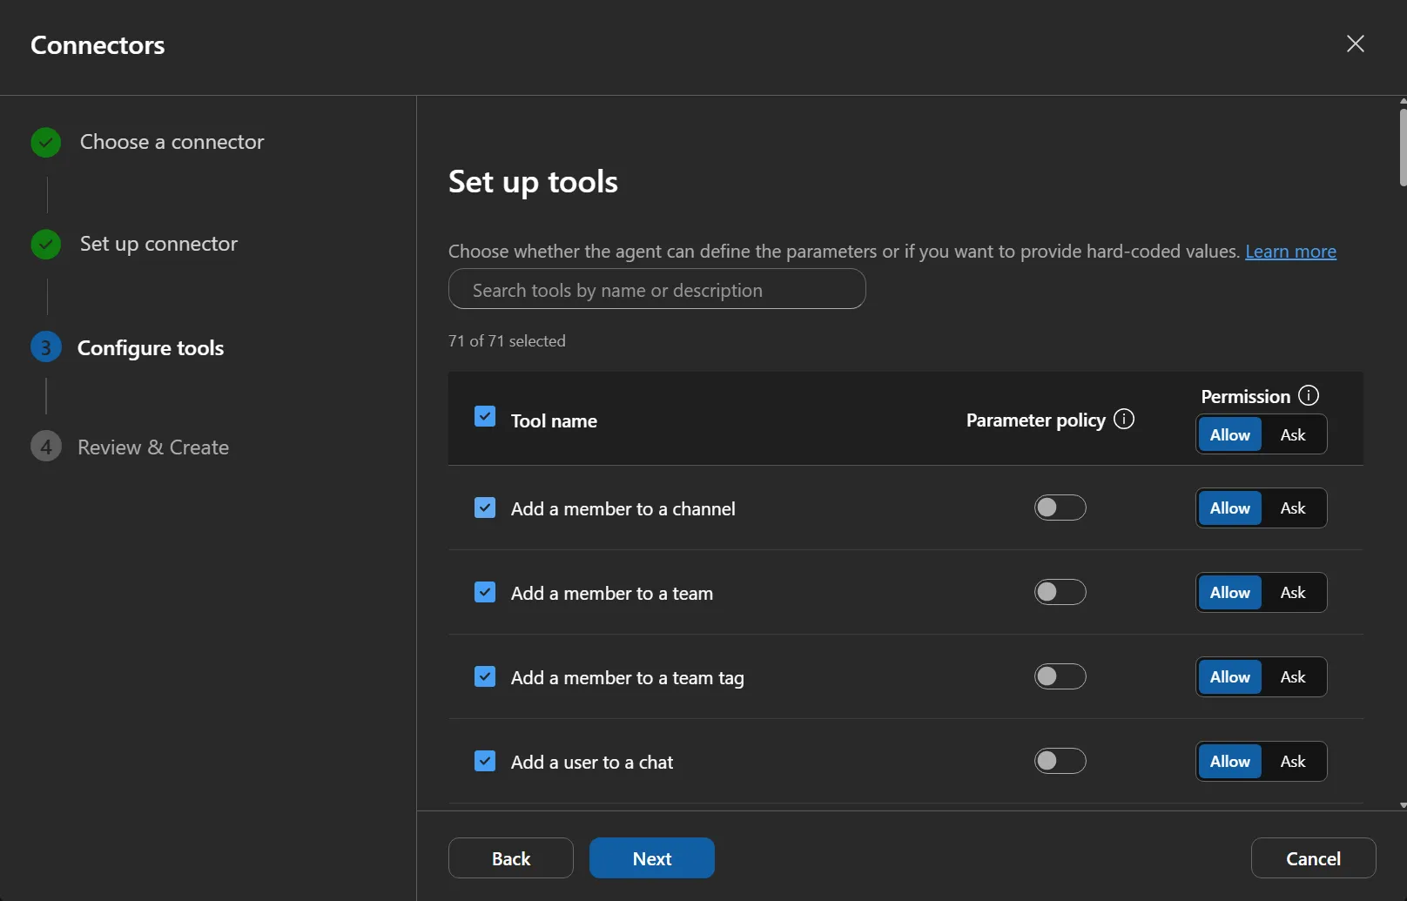The width and height of the screenshot is (1407, 901).
Task: Uncheck Add a member to a team
Action: [485, 592]
